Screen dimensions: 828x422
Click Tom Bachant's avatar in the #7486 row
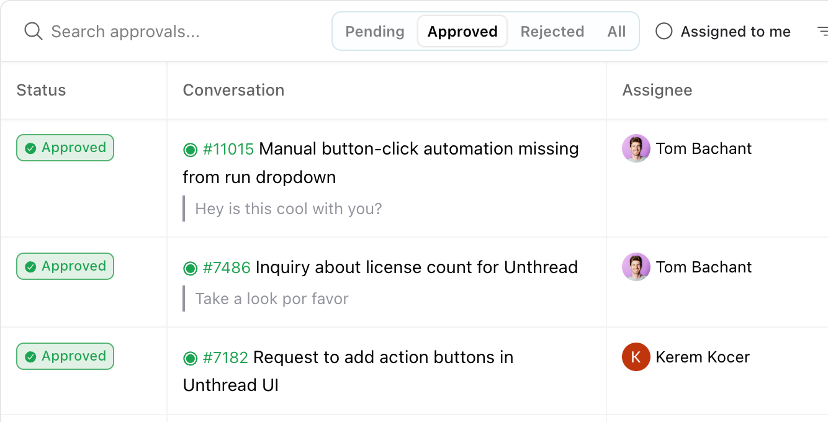click(x=636, y=267)
